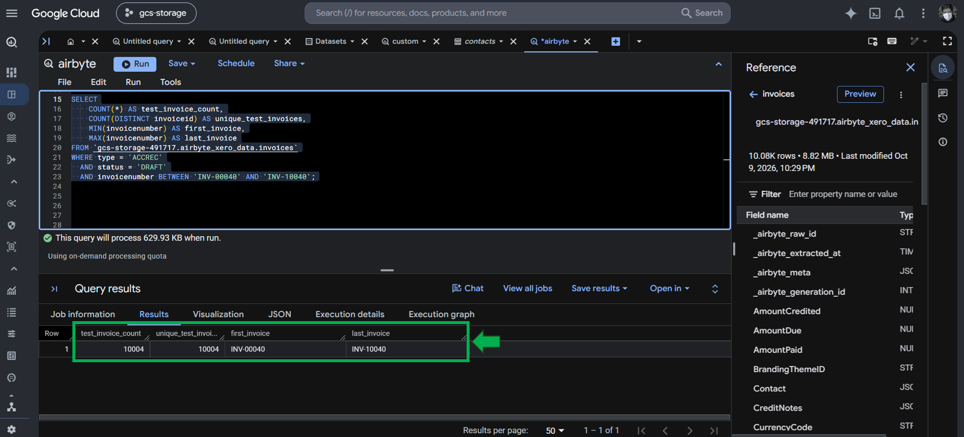Open the Google Cloud main navigation menu
The width and height of the screenshot is (964, 437).
(12, 13)
